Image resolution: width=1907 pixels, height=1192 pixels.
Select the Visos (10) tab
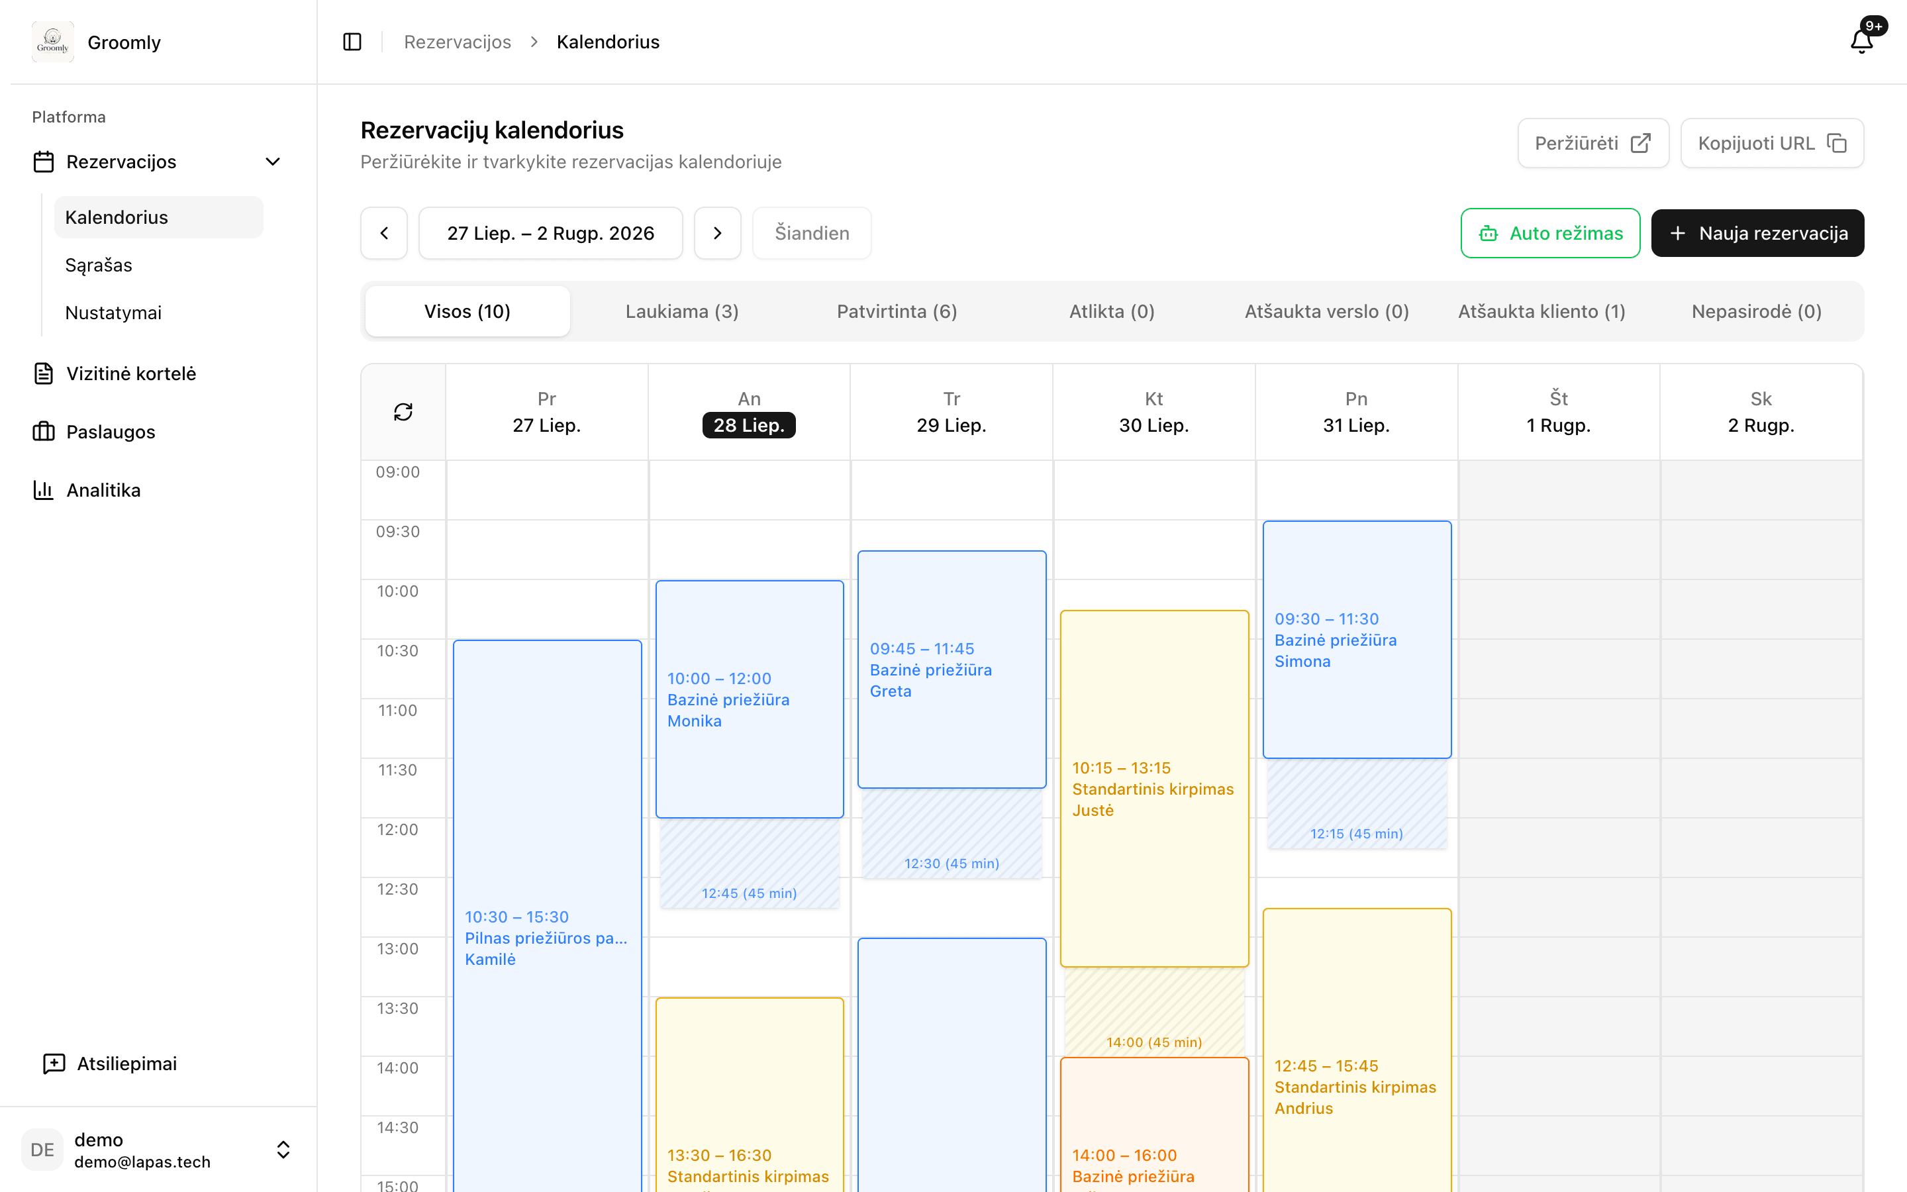[x=467, y=311]
